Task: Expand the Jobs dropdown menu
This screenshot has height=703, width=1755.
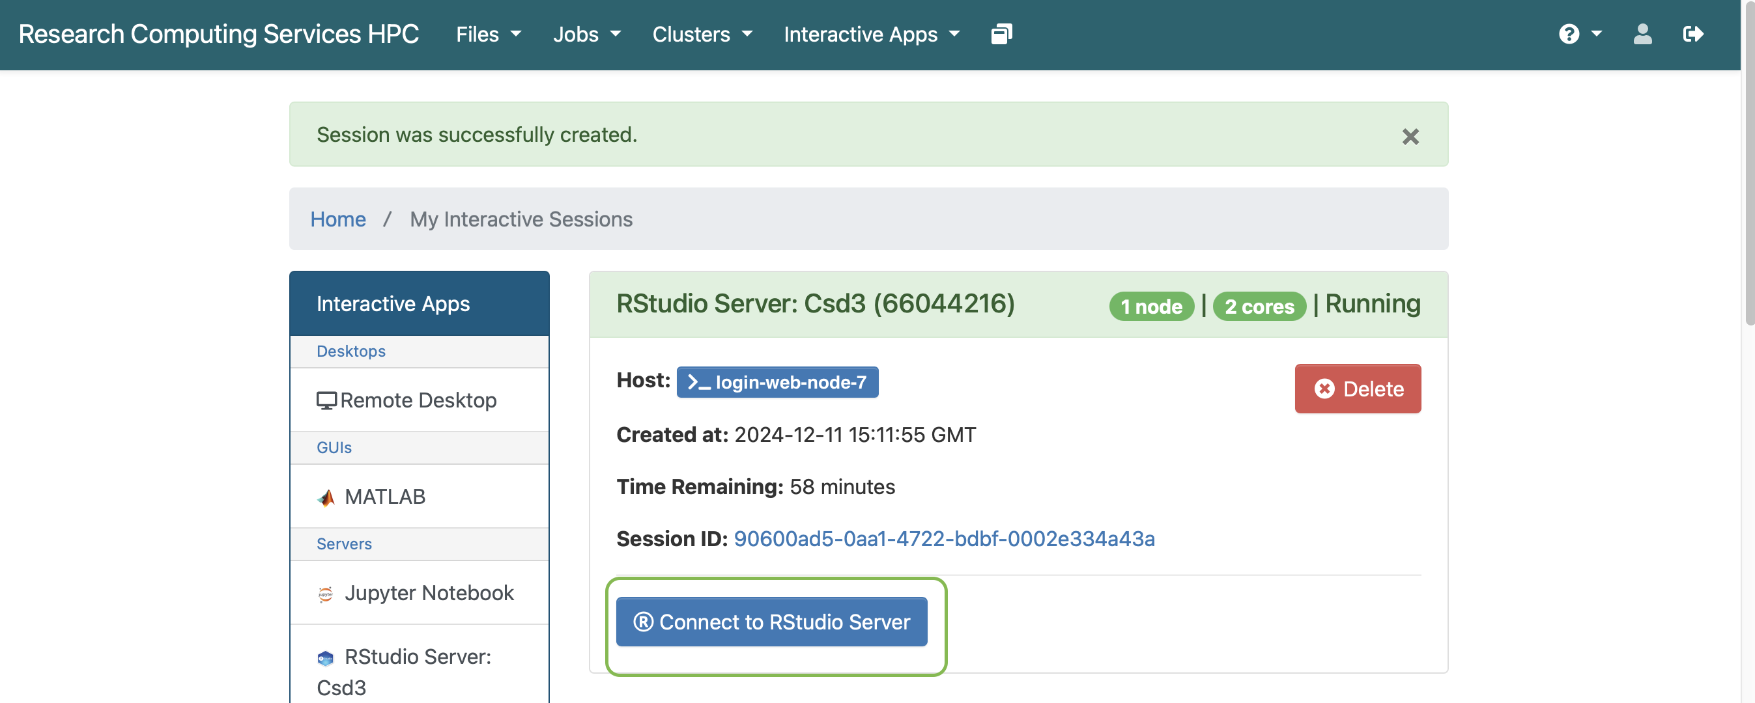Action: [584, 34]
